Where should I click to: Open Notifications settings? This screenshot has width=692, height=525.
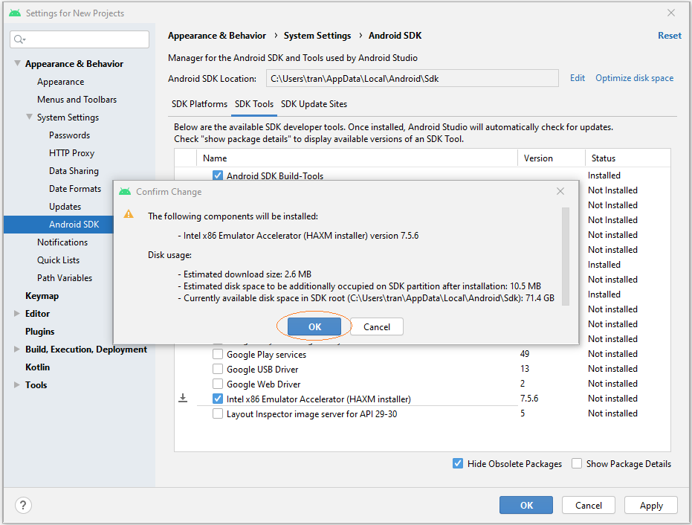click(x=62, y=242)
